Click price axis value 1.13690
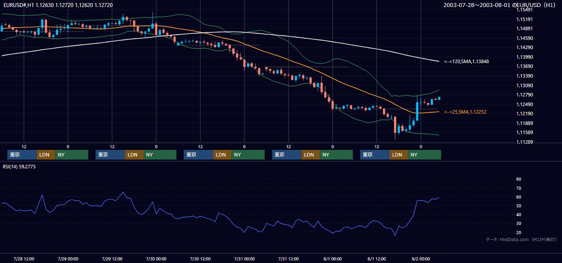Viewport: 562px width, 263px height. (525, 66)
